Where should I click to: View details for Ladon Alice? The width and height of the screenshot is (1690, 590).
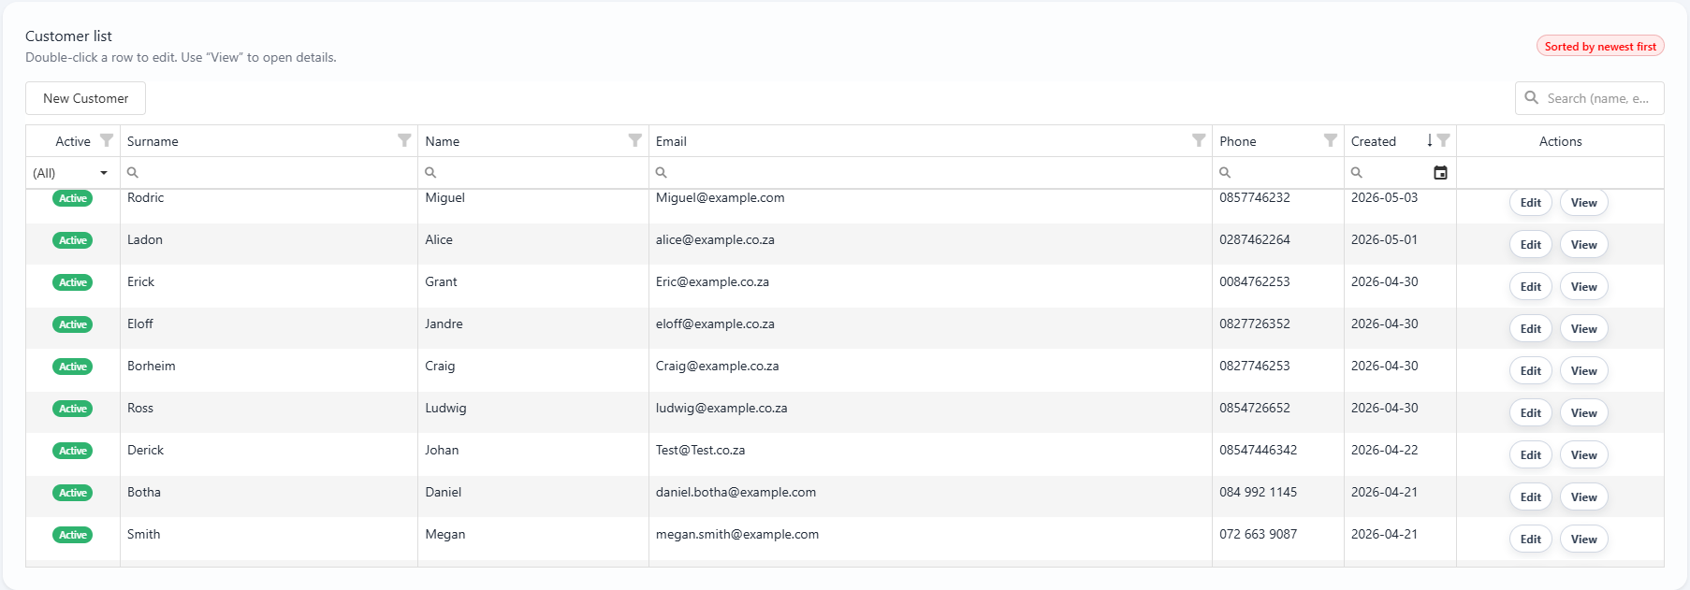click(1584, 245)
